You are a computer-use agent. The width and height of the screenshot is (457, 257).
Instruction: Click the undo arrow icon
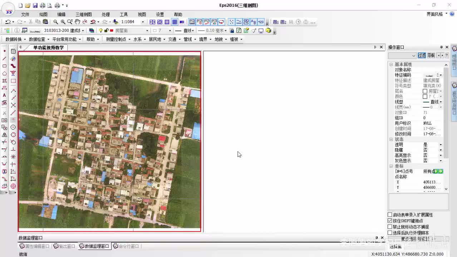tap(8, 22)
